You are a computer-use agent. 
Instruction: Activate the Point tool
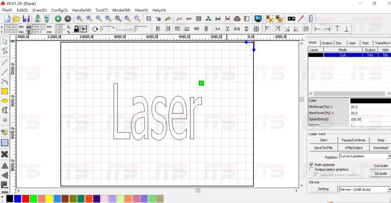(5, 120)
